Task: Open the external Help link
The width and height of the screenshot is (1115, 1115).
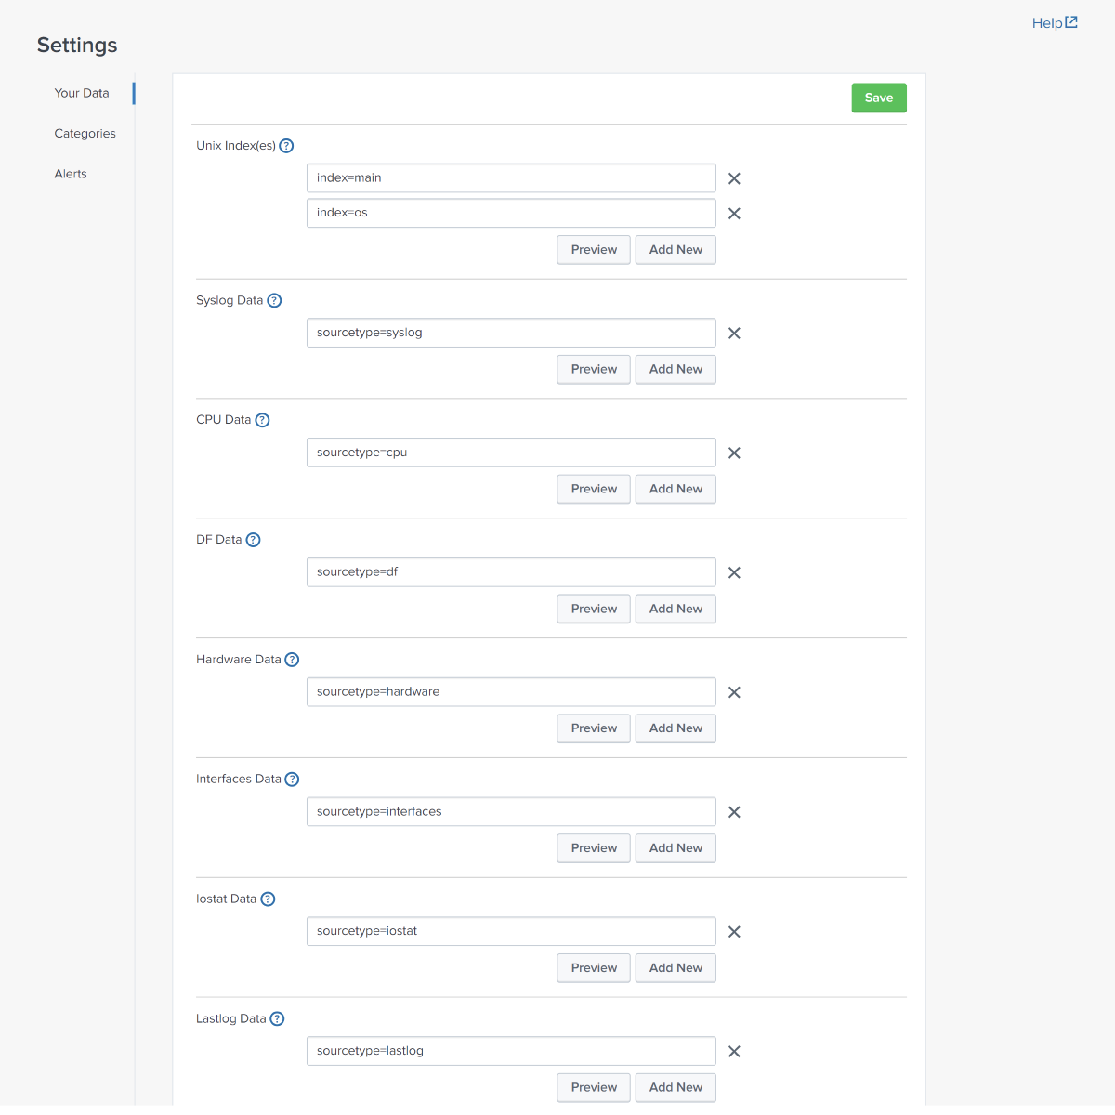Action: [1055, 23]
